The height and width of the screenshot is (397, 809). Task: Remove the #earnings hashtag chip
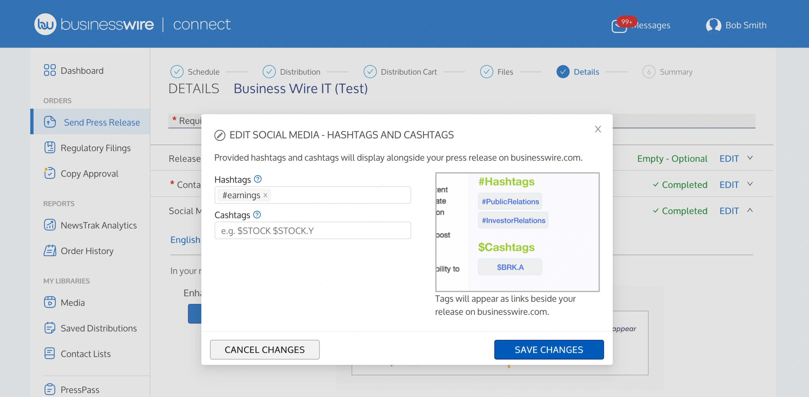click(265, 195)
